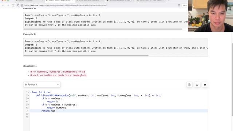
Task: Switch to the Collect Coins in a Tree tab
Action: pos(151,0)
